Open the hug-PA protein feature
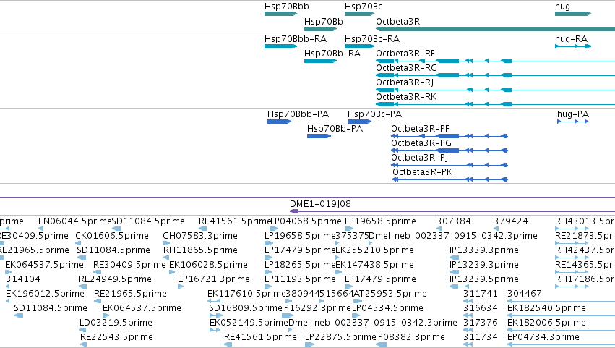Screen dimensions: 615x348 (572, 122)
